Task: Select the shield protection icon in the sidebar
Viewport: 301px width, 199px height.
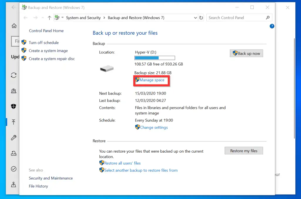Action: [x=13, y=106]
